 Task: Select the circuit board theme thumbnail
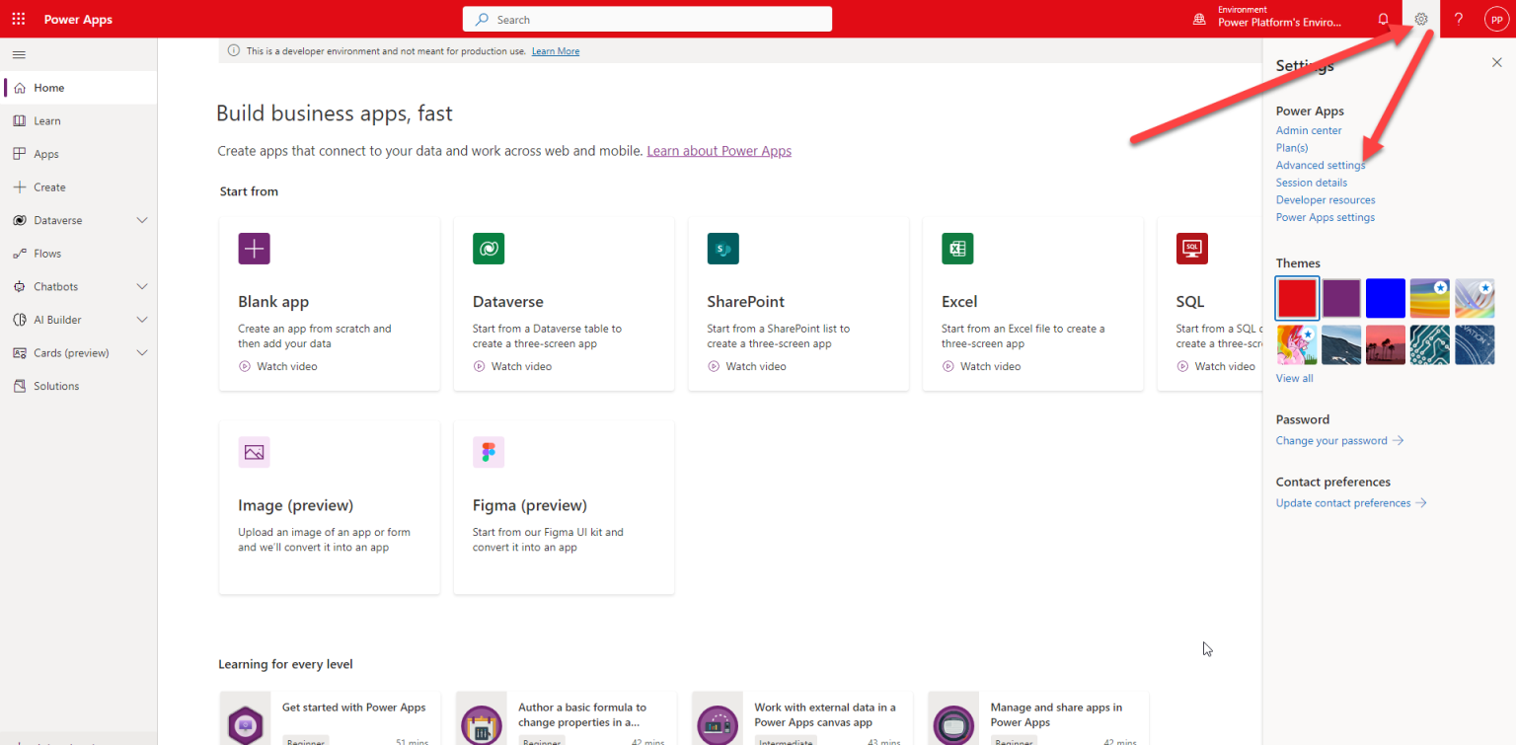pyautogui.click(x=1430, y=344)
